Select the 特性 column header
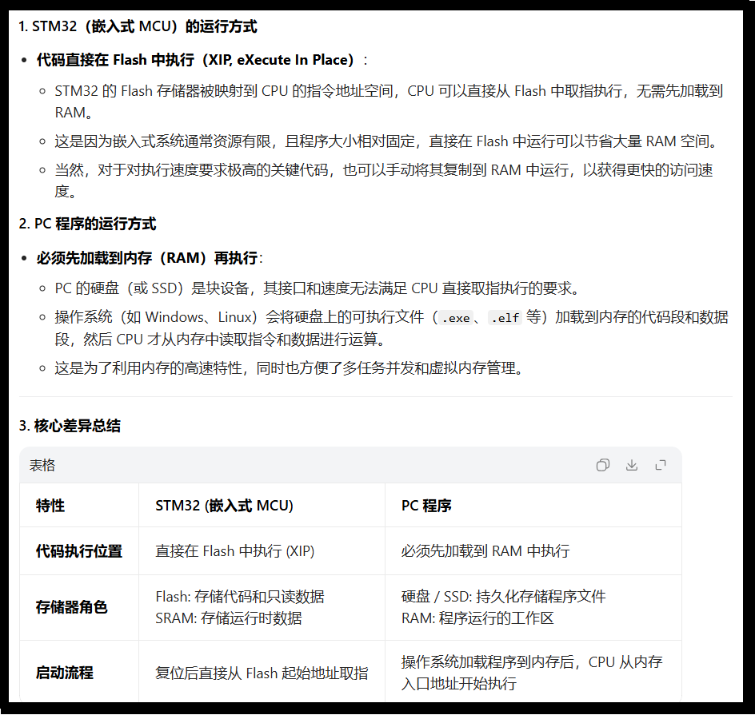755x715 pixels. (x=50, y=506)
